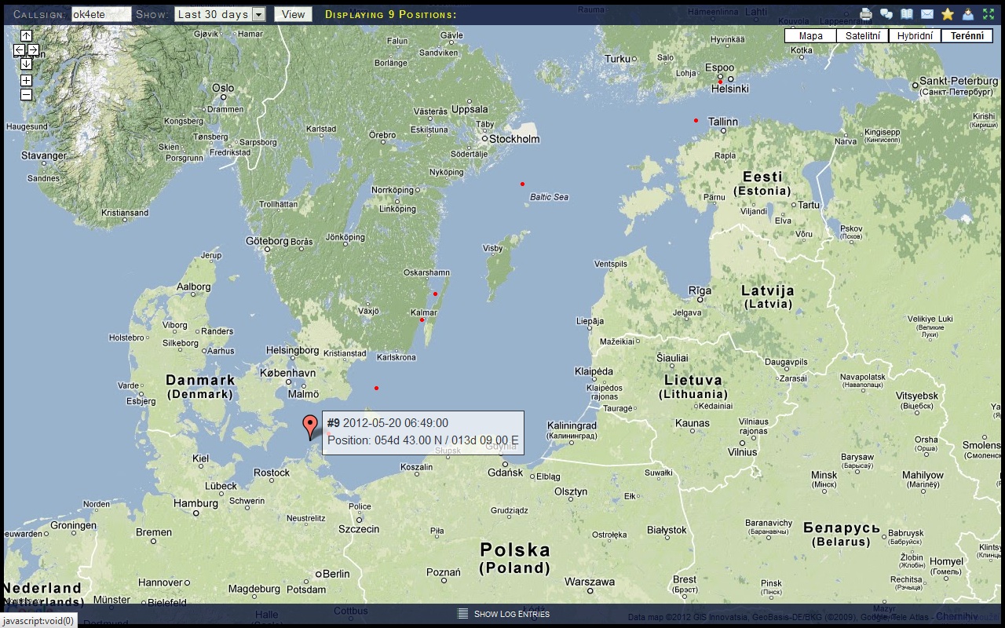
Task: Switch the map type to Satelitní
Action: click(x=862, y=36)
